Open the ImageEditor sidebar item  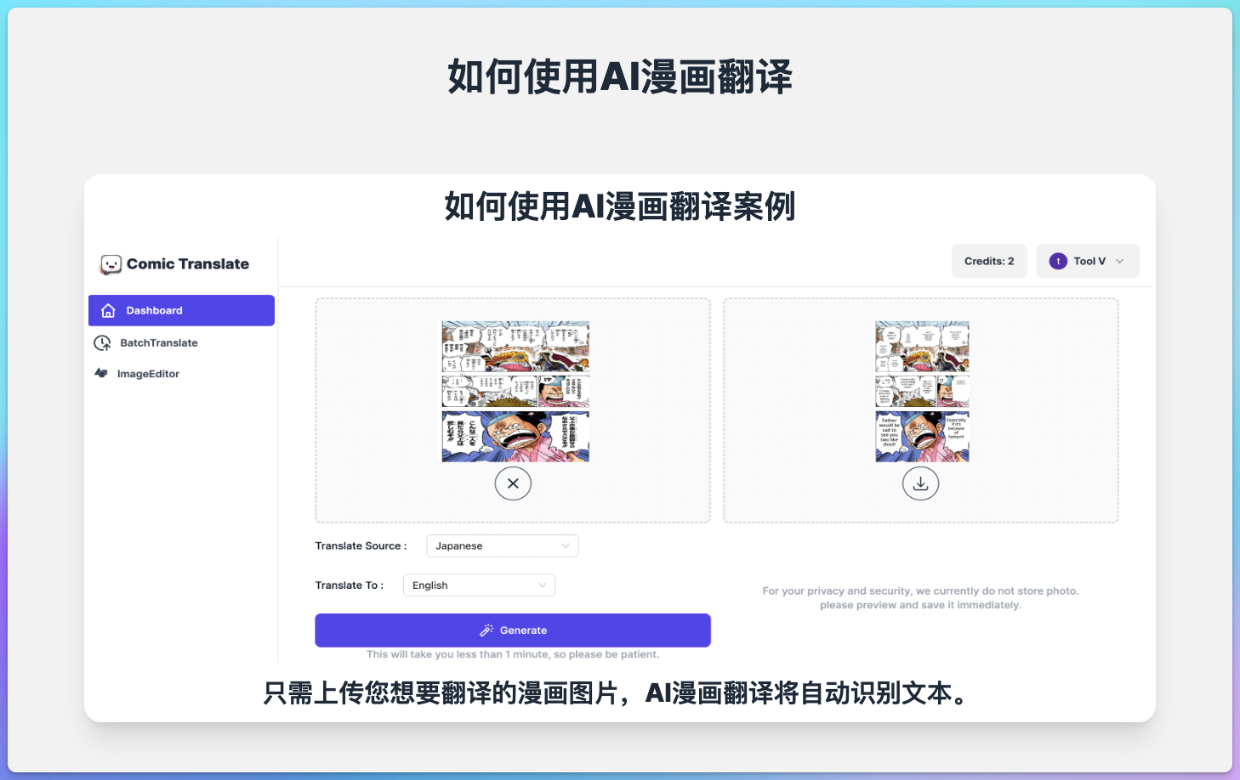tap(148, 374)
